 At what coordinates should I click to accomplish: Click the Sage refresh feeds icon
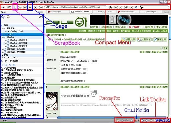coord(3,17)
